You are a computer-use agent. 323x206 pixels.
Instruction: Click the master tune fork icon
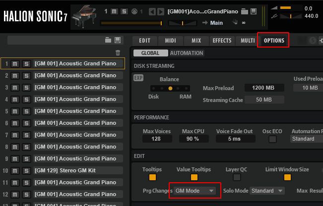pos(274,16)
